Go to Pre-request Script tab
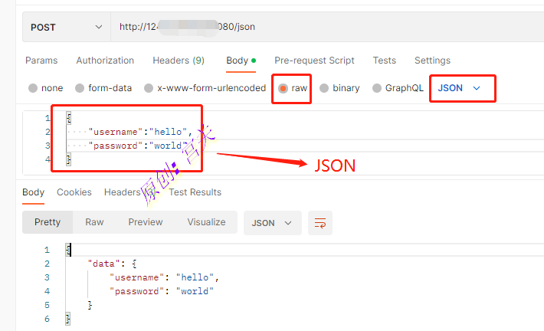This screenshot has width=544, height=331. [314, 61]
